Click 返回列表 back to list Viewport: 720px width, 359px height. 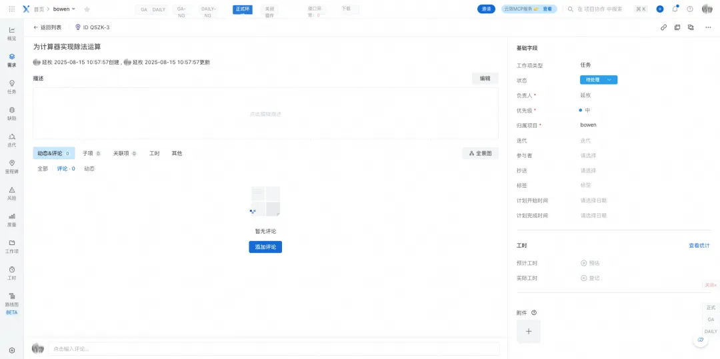pyautogui.click(x=47, y=27)
